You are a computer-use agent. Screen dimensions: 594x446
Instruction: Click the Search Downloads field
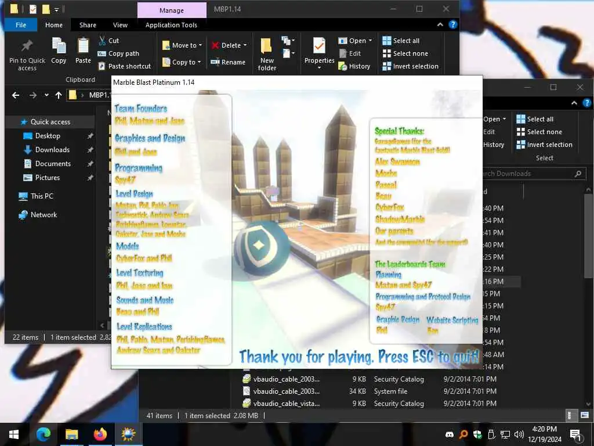534,174
